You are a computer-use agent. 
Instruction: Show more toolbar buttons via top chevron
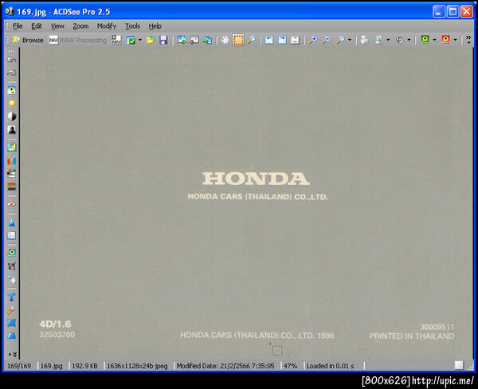[468, 40]
